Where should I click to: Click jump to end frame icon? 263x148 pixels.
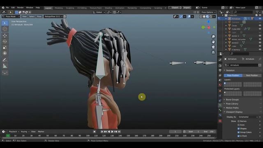click(119, 132)
